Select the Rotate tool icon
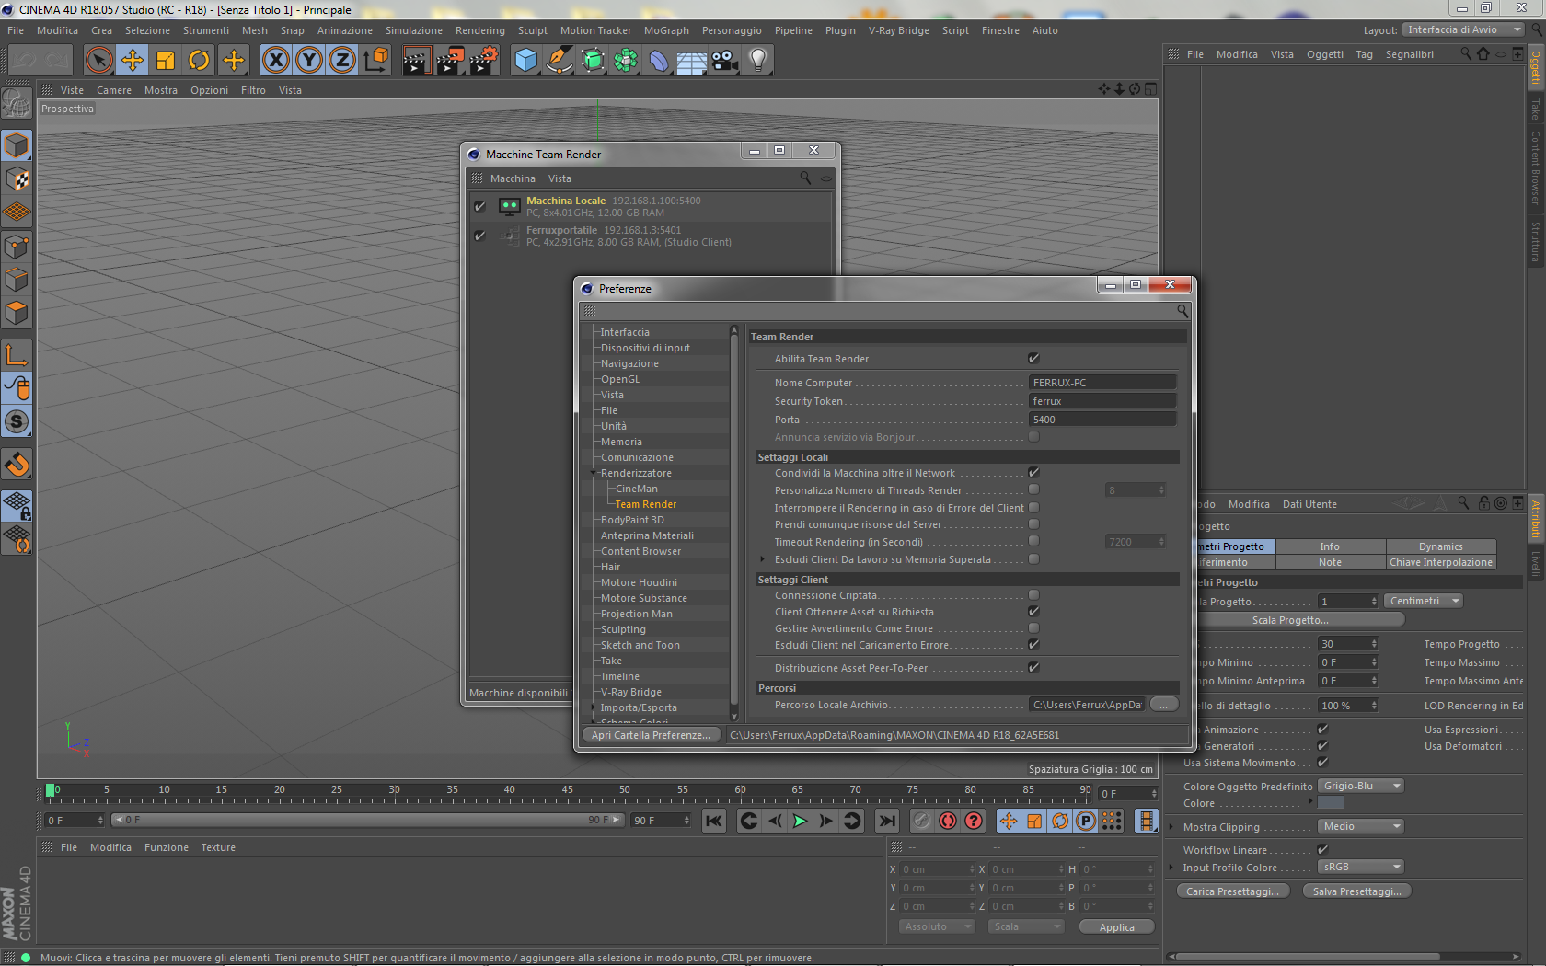The height and width of the screenshot is (966, 1546). 199,61
